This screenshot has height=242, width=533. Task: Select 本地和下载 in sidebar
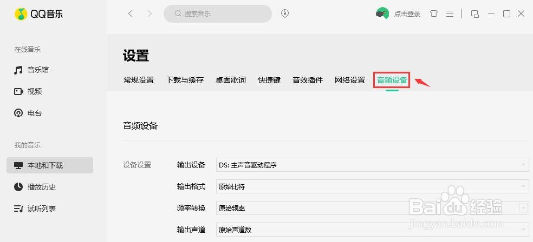pos(50,165)
